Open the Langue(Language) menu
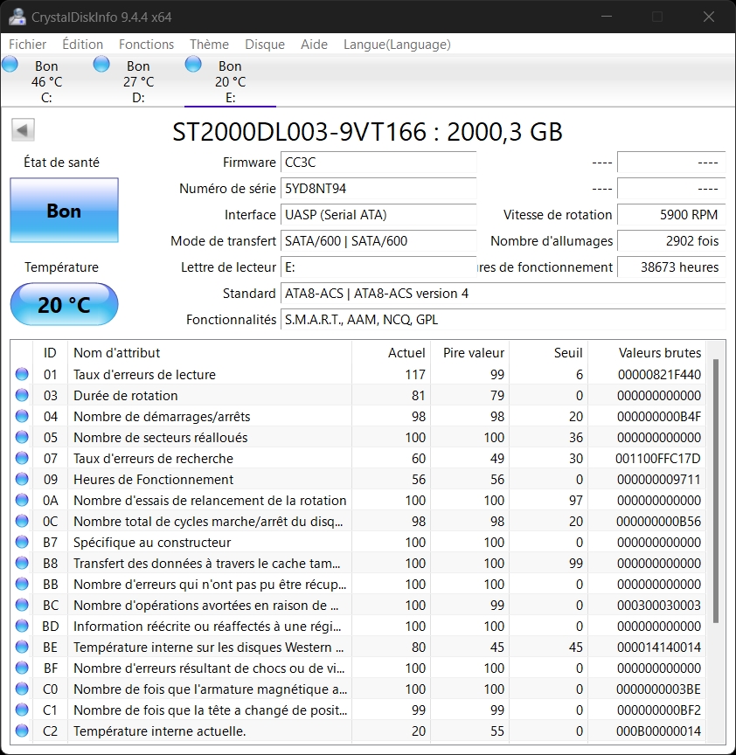 397,45
